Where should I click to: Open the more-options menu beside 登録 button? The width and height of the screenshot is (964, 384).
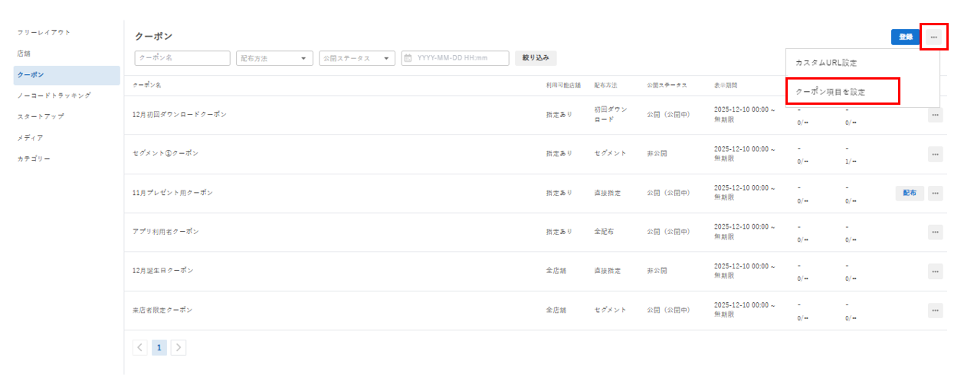tap(933, 37)
